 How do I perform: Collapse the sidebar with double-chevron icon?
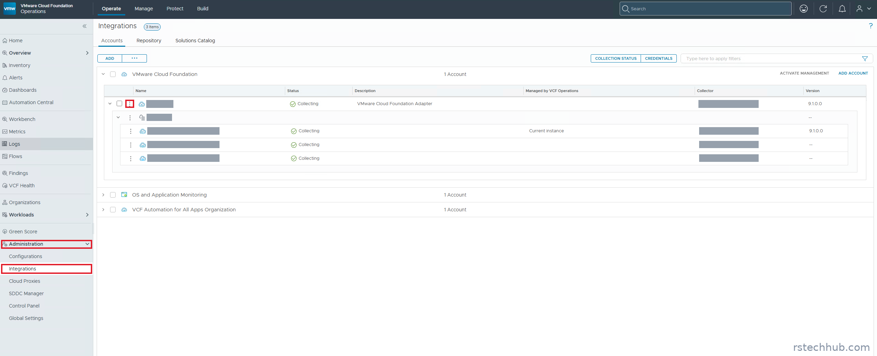pyautogui.click(x=84, y=26)
